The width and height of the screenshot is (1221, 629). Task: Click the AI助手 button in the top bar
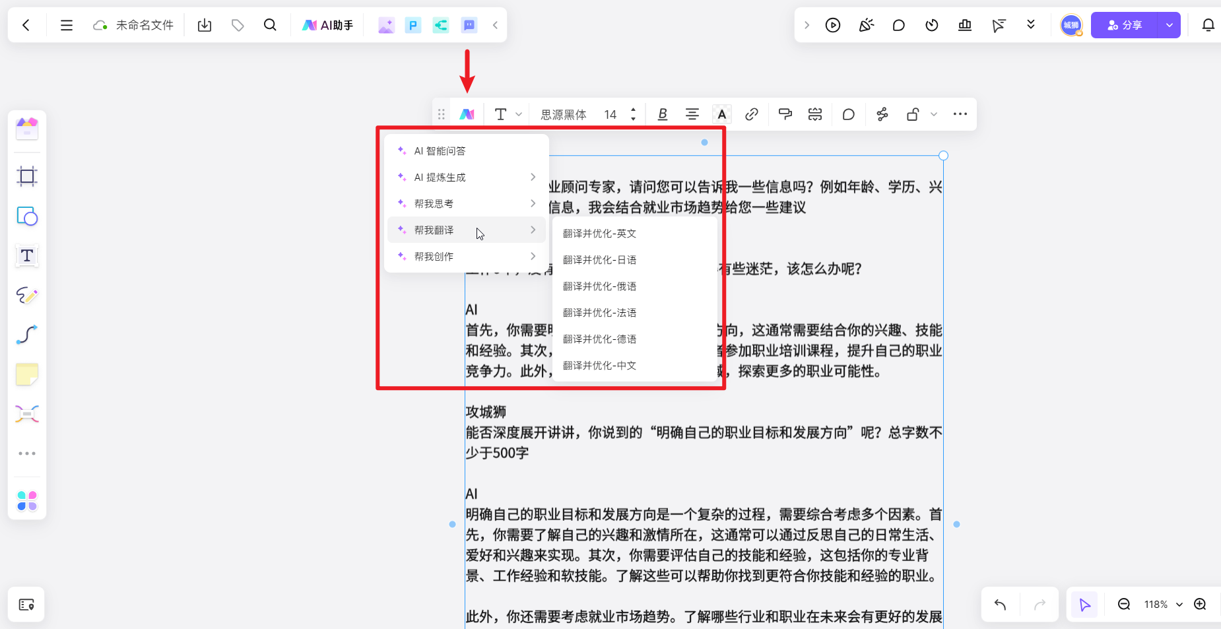328,24
